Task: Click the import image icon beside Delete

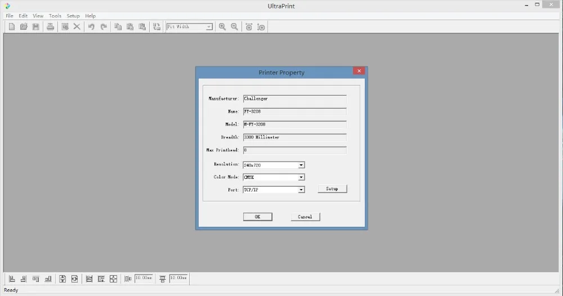Action: point(65,26)
